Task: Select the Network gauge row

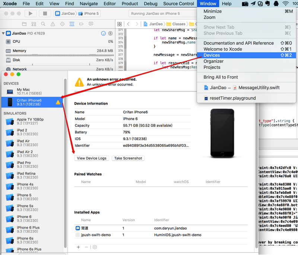Action: (60, 69)
